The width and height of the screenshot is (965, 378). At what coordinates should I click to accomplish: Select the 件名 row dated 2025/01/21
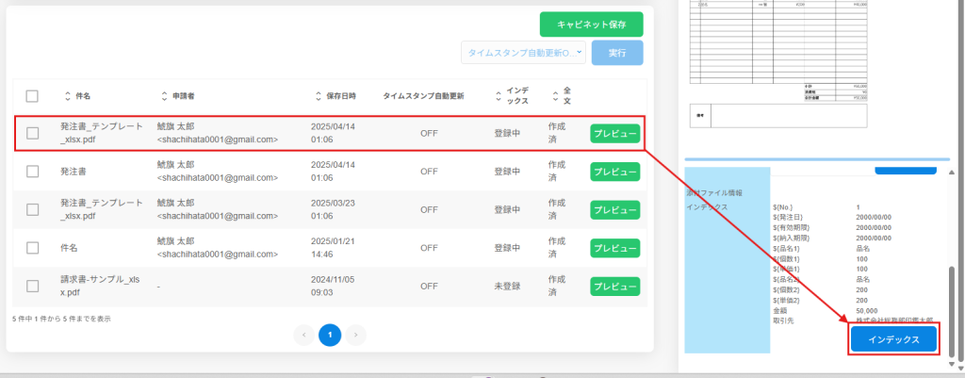pos(32,248)
